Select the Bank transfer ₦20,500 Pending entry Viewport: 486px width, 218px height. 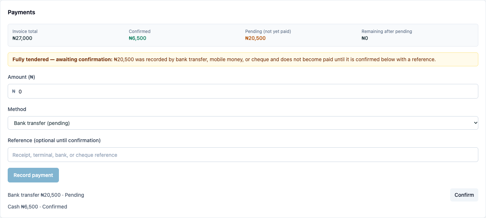[46, 195]
